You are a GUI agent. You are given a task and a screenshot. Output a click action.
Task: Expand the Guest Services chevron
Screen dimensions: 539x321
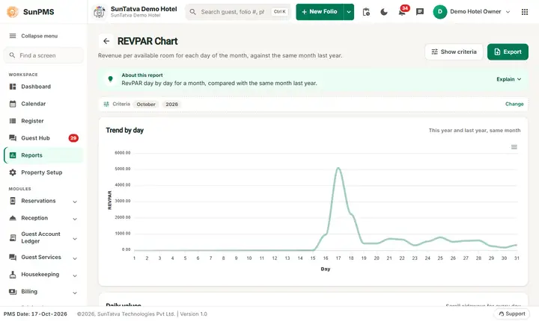click(x=75, y=258)
